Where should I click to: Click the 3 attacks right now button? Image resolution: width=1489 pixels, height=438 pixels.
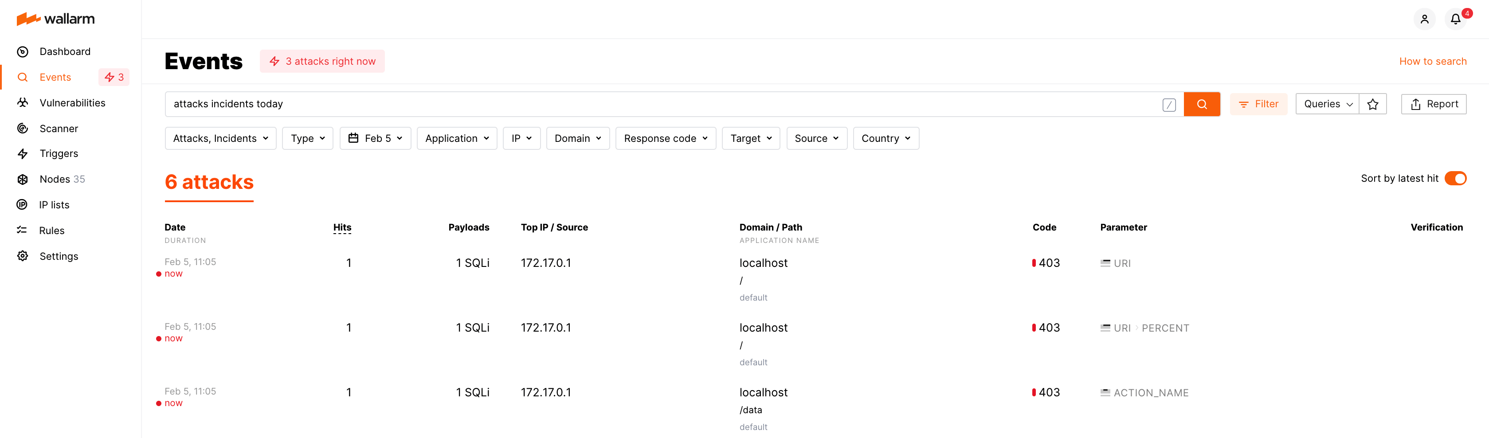tap(322, 61)
